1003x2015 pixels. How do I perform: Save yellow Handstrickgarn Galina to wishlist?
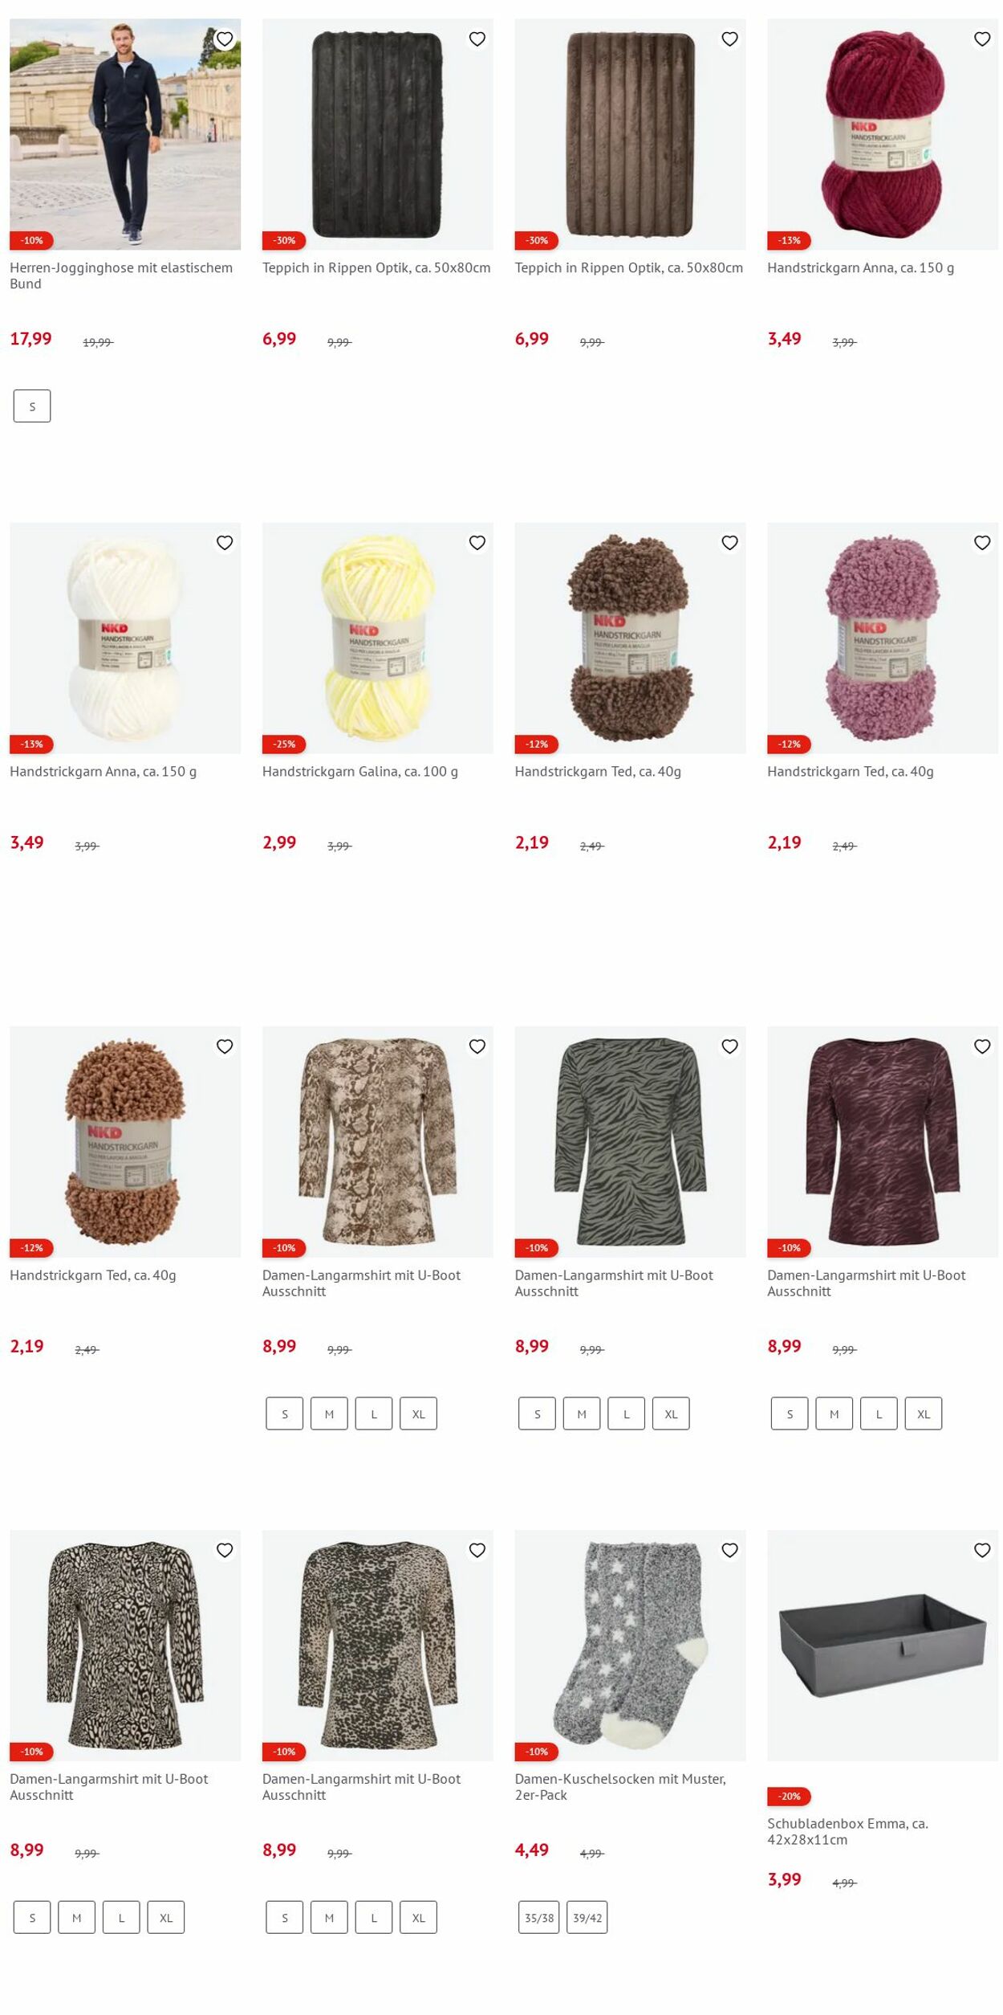pos(477,542)
